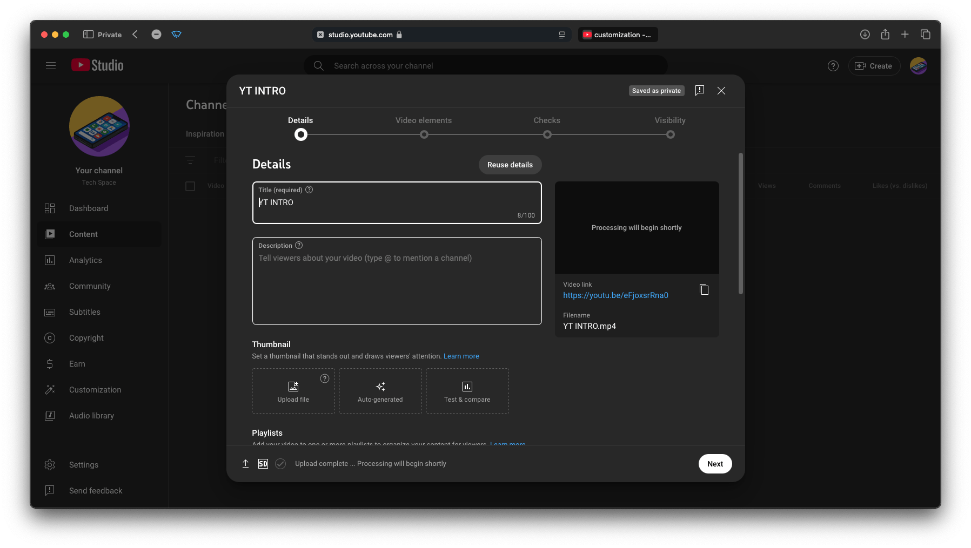
Task: Click the Reuse details button
Action: click(510, 165)
